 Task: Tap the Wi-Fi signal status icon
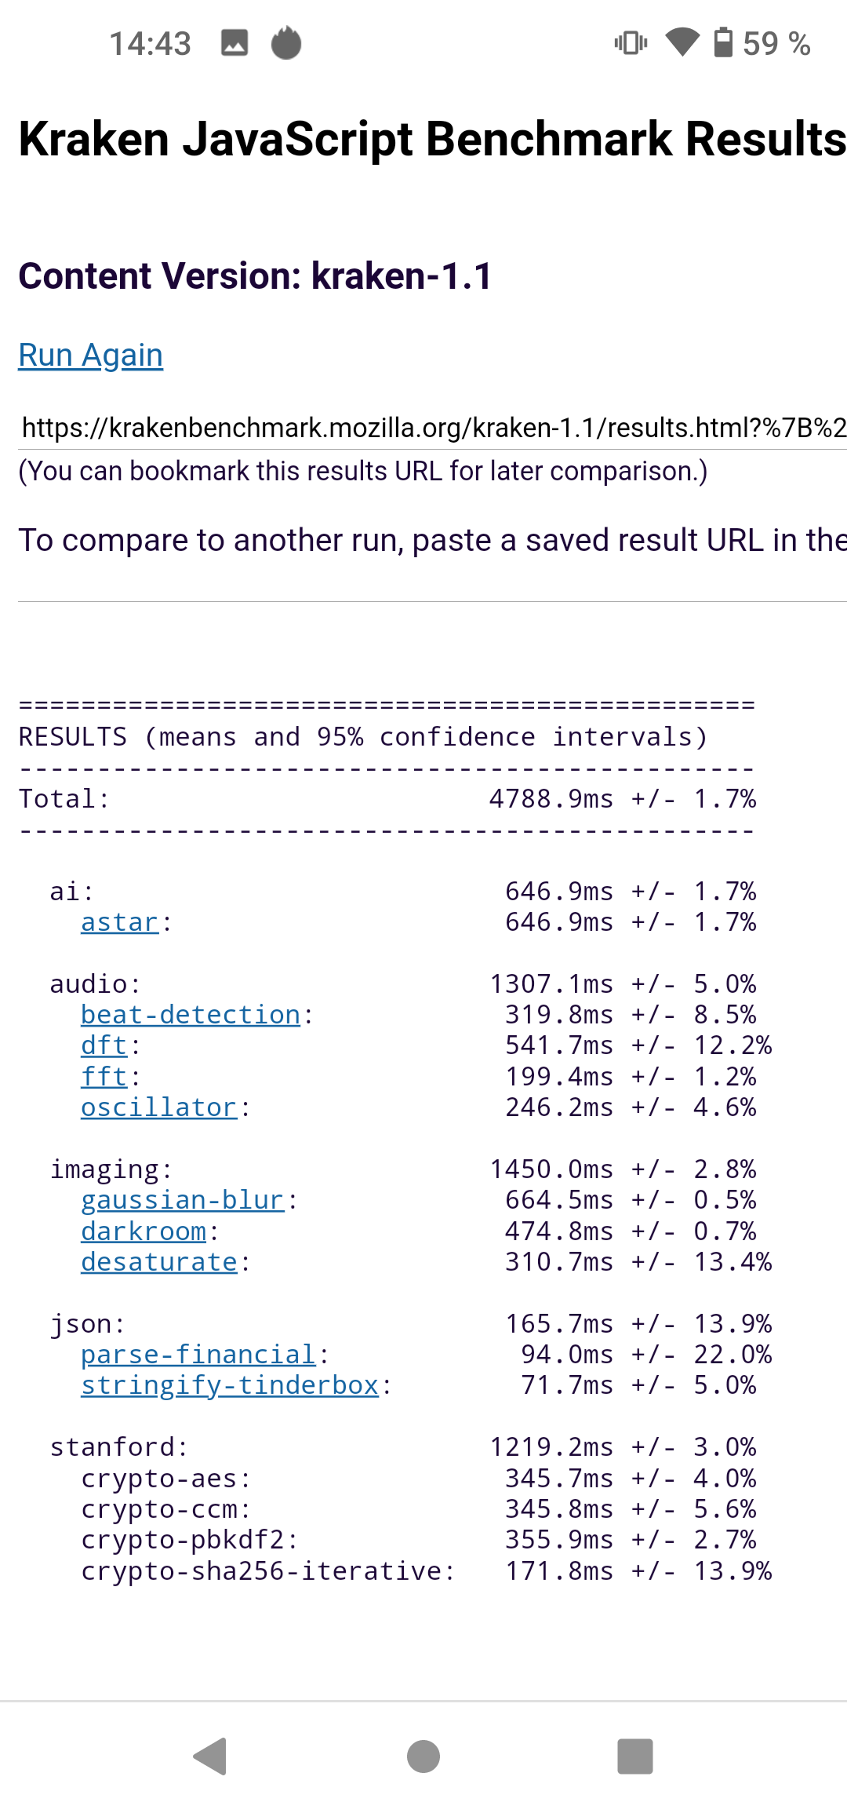(x=682, y=42)
